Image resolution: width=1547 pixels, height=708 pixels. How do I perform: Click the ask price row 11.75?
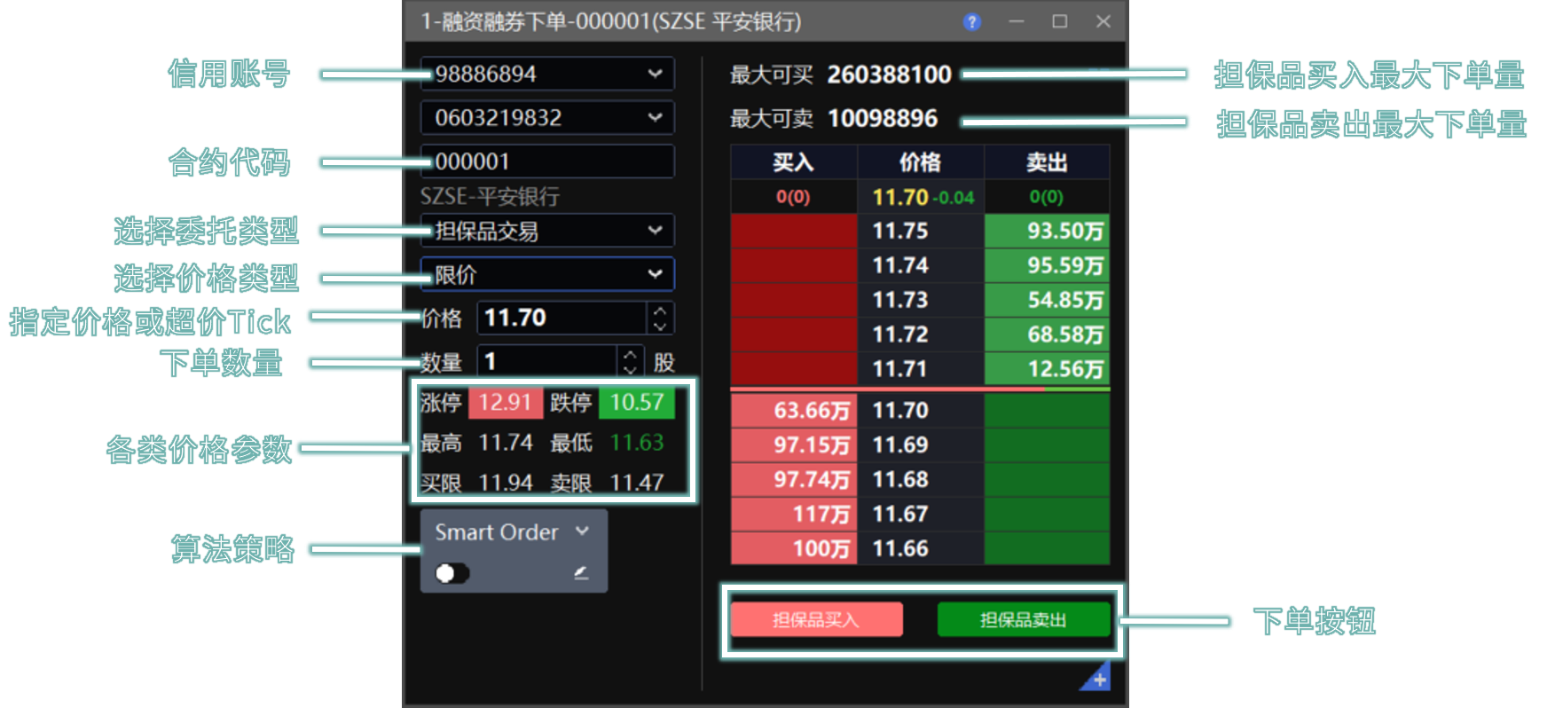tap(920, 231)
